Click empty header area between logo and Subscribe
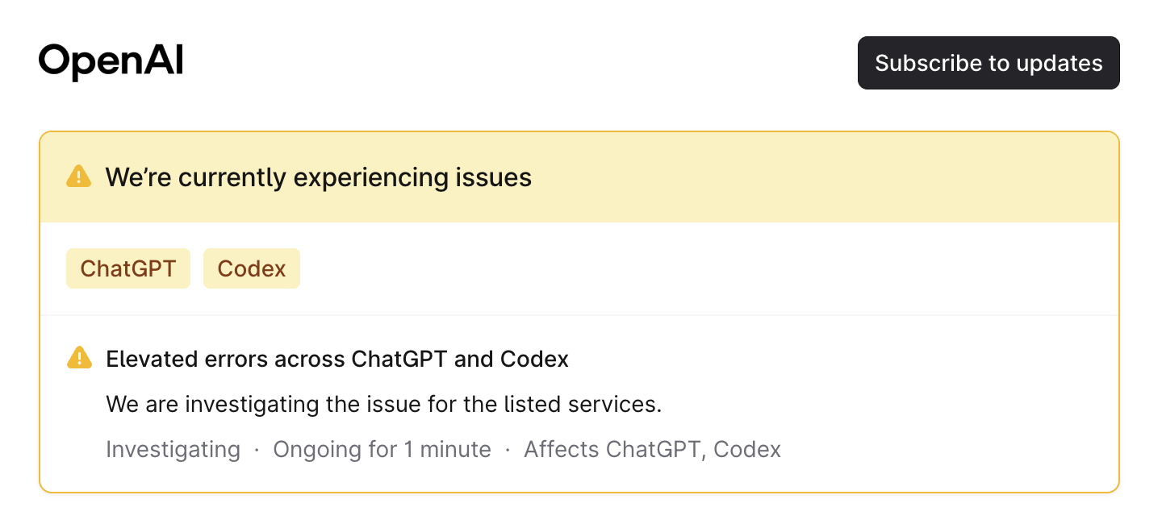This screenshot has width=1162, height=524. tap(520, 63)
